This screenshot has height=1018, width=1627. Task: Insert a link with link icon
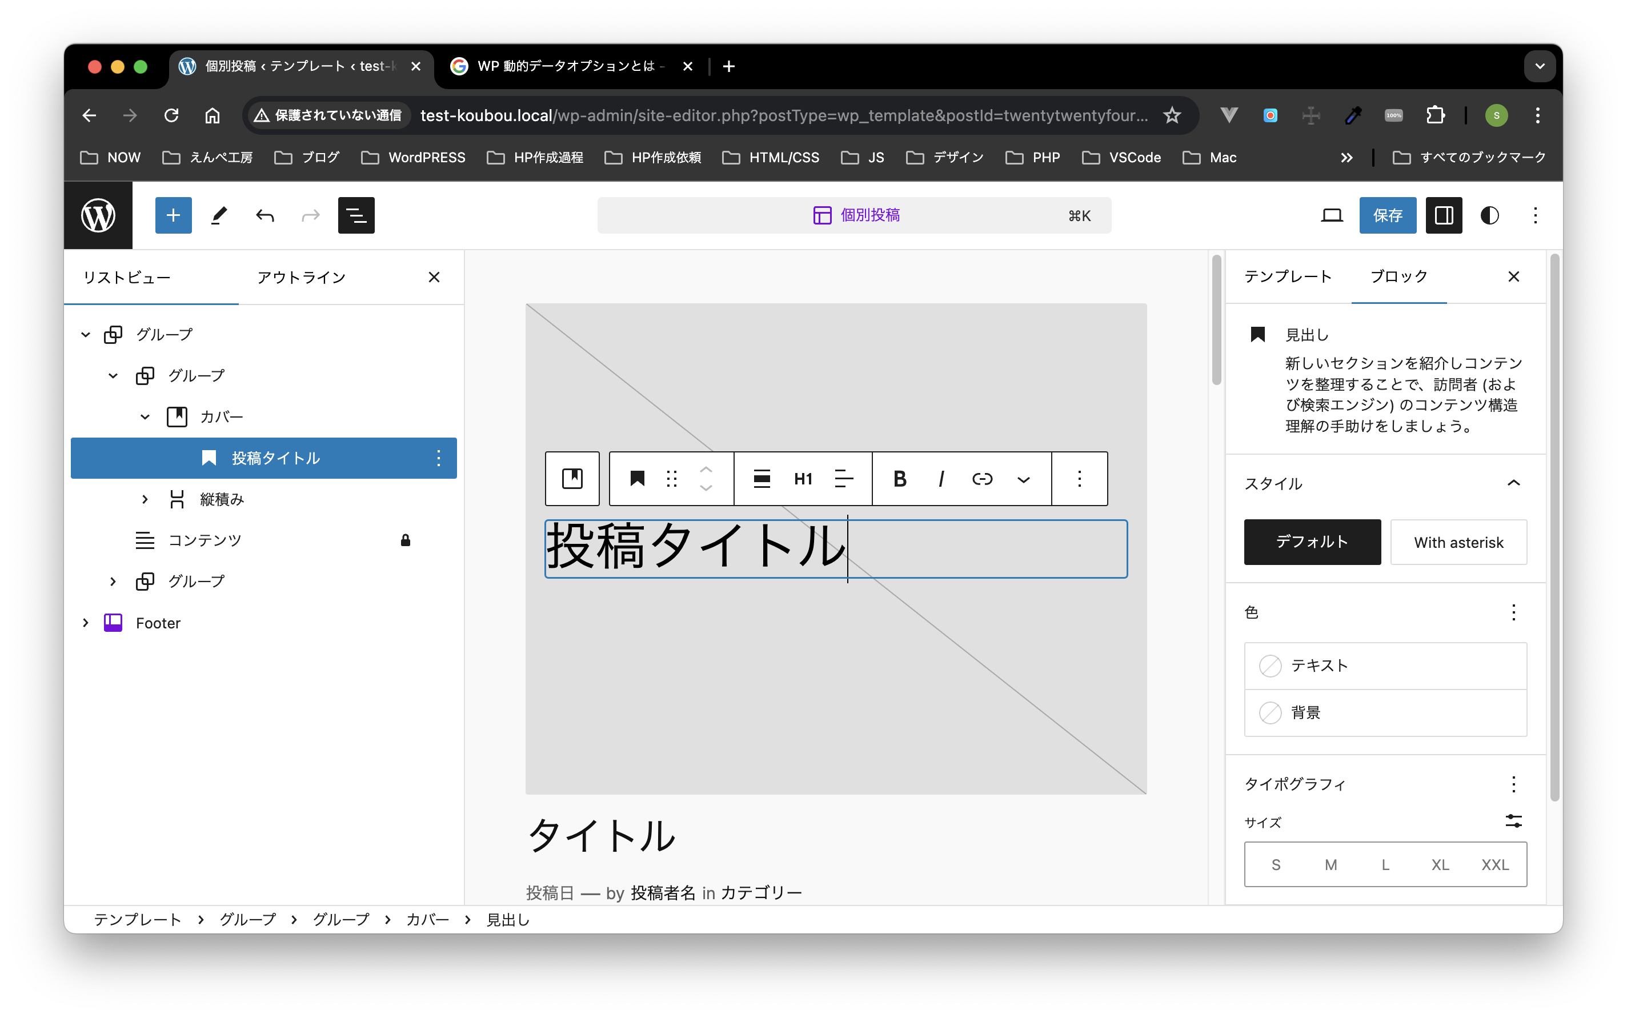pos(982,479)
